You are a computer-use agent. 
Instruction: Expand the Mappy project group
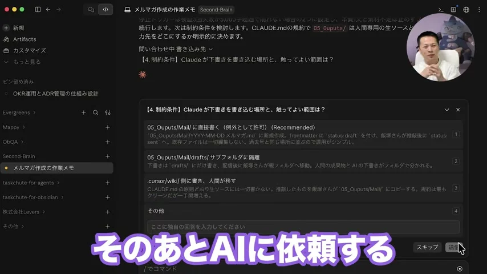pos(14,127)
